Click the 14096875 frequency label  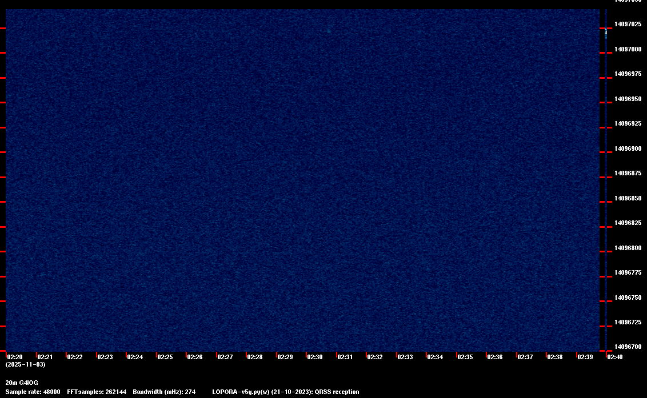[x=628, y=173]
